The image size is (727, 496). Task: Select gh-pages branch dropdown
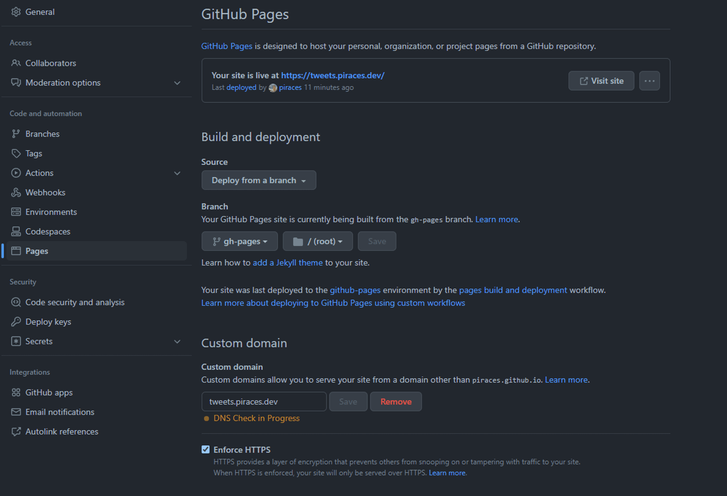tap(240, 241)
